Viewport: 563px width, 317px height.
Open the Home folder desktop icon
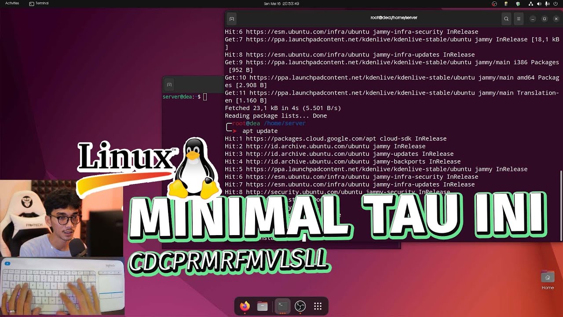coord(548,280)
